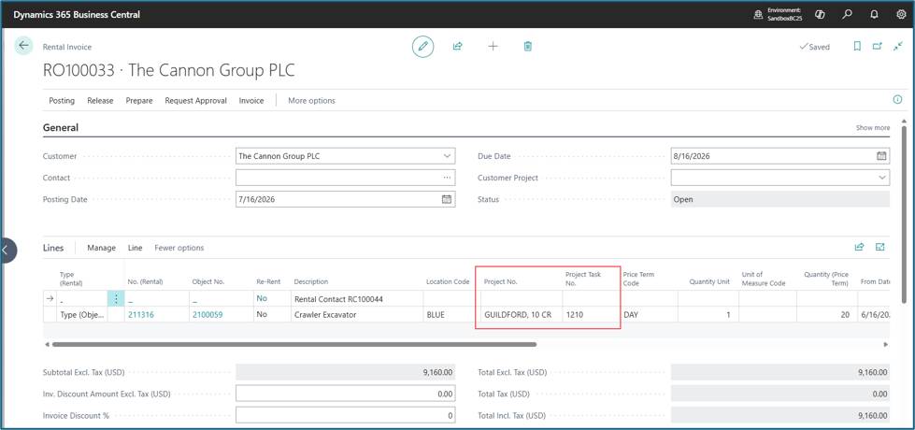
Task: Click Dynamics 365 Business Central title
Action: click(x=77, y=15)
